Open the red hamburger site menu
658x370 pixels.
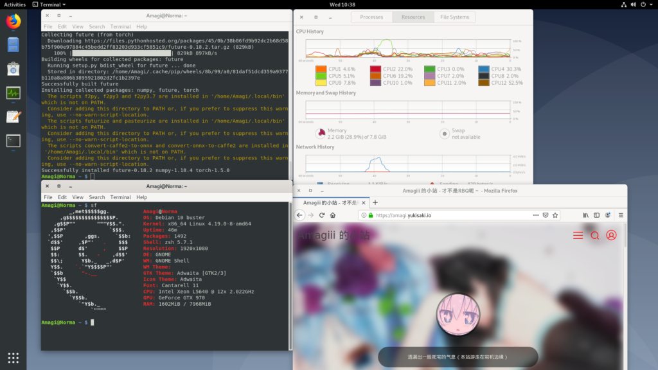tap(578, 235)
